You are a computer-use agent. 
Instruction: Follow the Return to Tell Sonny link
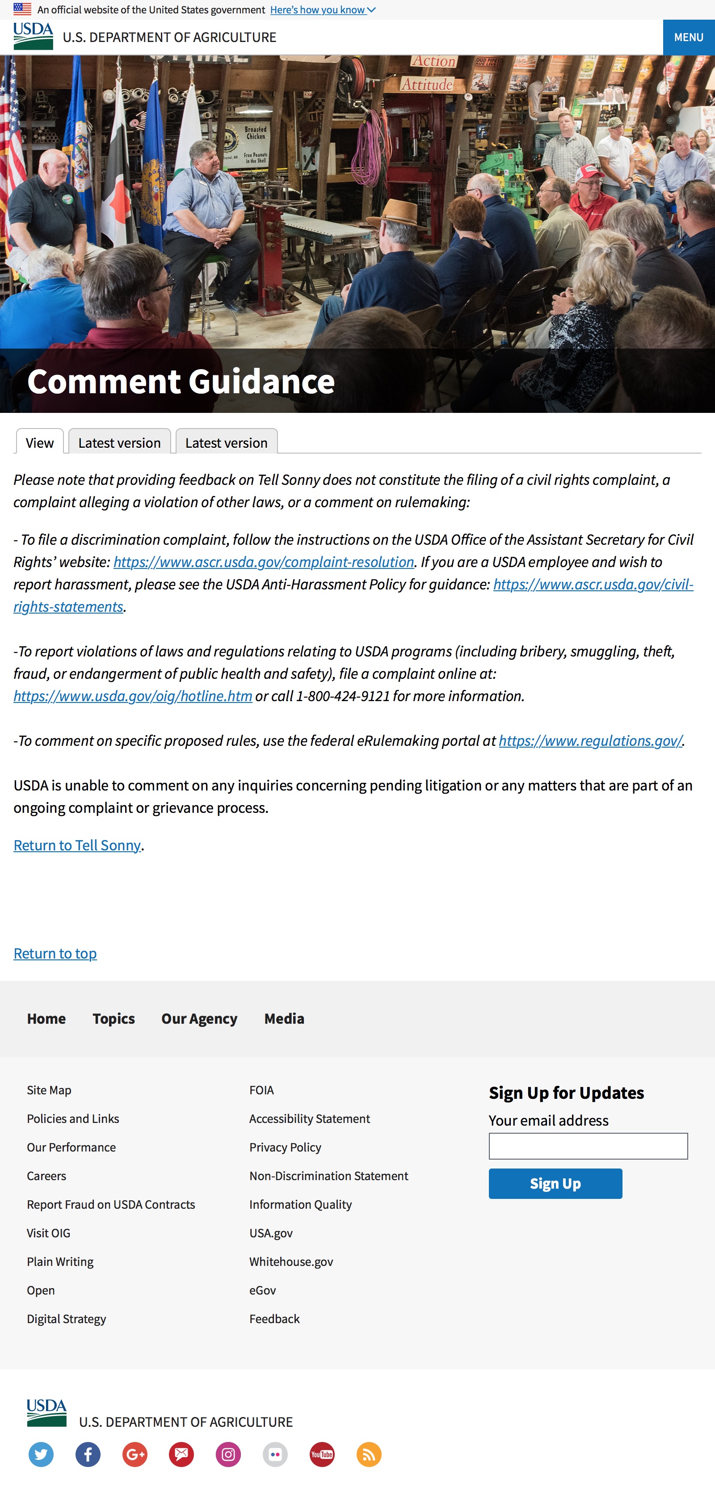77,845
